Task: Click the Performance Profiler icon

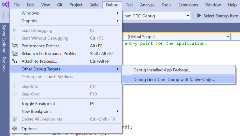Action: point(14,46)
